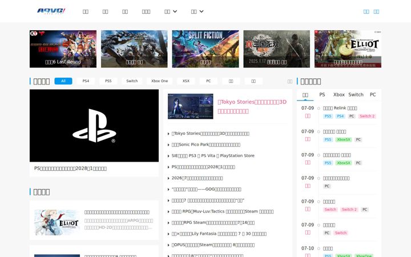Open the Lily Fantasia news item

pos(219,234)
